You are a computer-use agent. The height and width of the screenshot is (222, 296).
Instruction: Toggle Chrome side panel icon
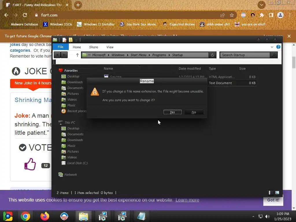point(271,15)
